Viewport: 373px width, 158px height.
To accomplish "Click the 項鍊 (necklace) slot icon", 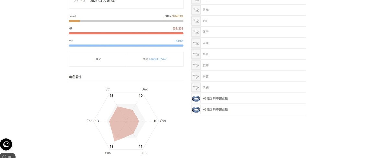I will click(x=196, y=87).
